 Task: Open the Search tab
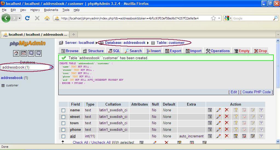[x=133, y=51]
